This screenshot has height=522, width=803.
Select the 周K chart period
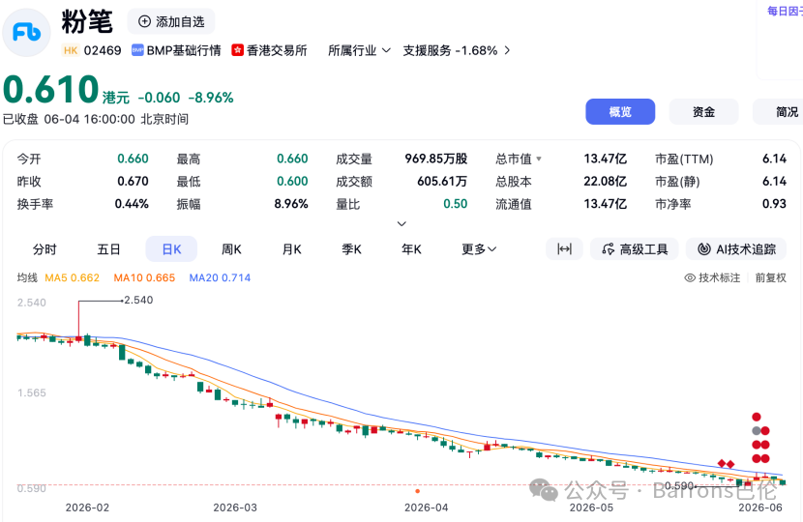pos(231,249)
